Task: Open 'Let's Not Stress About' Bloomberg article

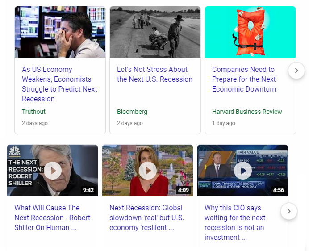Action: 154,74
